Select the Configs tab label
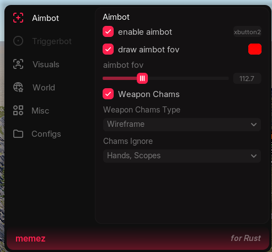Screen dimensions: 272x252 [46, 134]
